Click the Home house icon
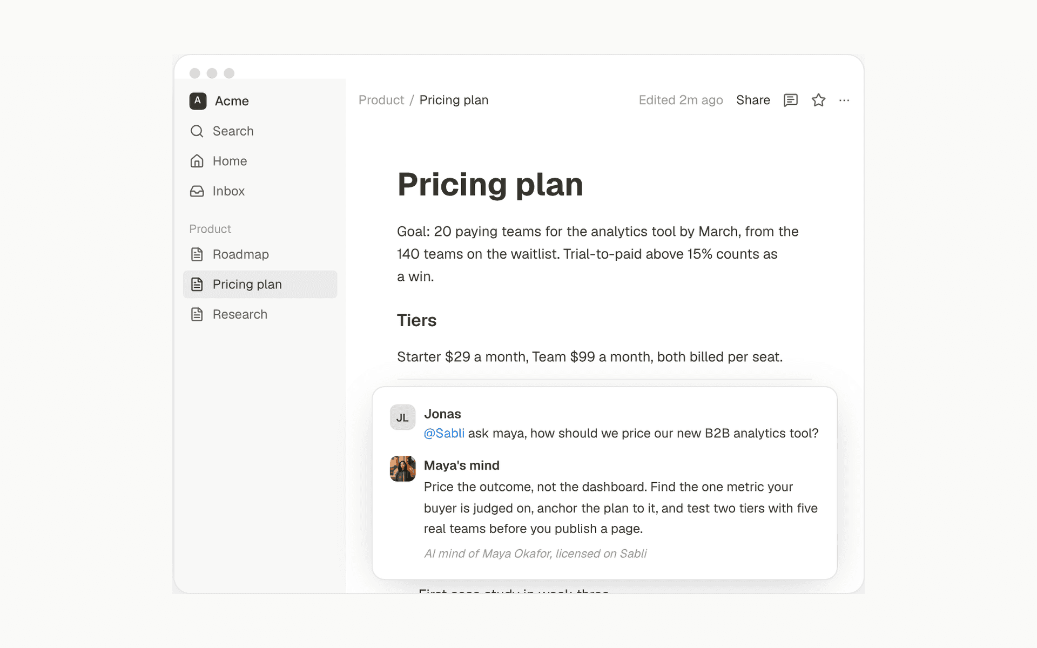 [197, 161]
